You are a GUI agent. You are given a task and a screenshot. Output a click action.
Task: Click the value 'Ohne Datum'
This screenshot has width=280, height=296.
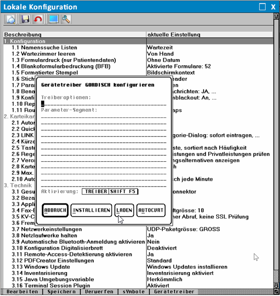pos(163,60)
